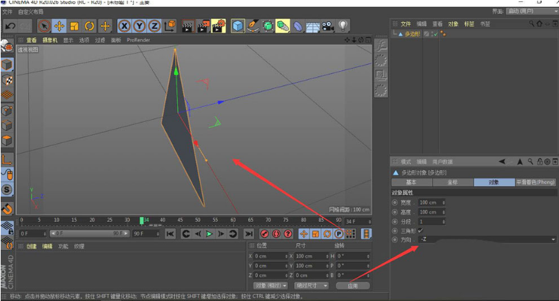Click the cube primitive icon
Screen dimensions: 559x301
[x=238, y=26]
